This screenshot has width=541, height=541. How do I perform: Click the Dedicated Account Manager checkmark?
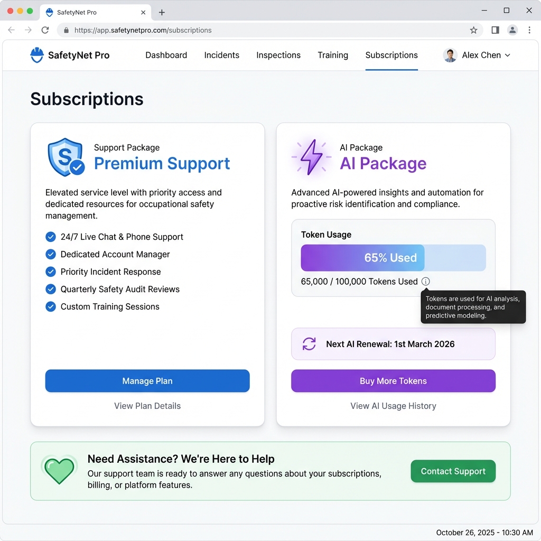coord(51,254)
